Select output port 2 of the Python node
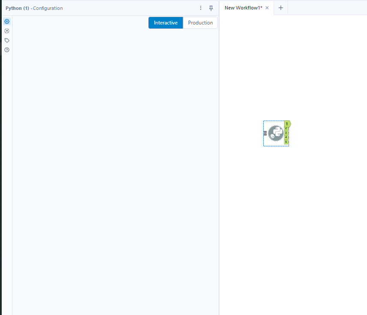This screenshot has width=367, height=315. click(x=286, y=128)
